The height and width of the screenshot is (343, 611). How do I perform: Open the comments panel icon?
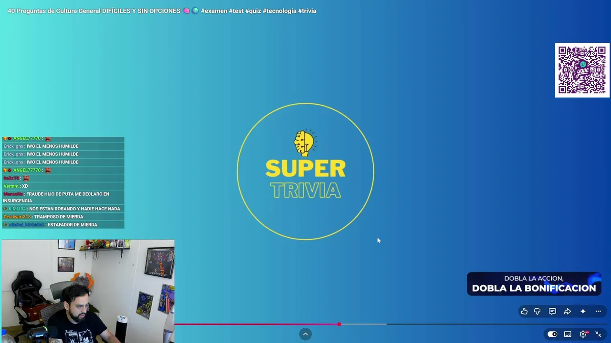click(x=552, y=311)
